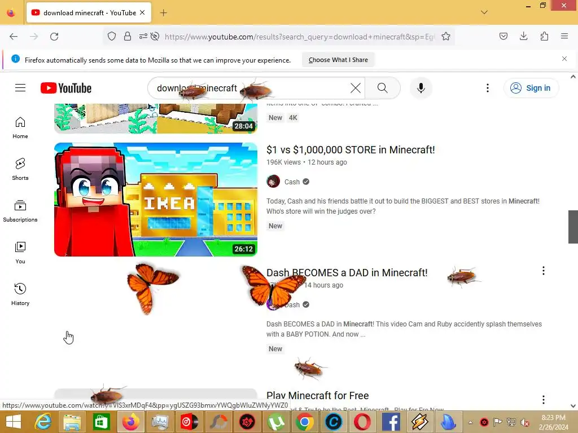This screenshot has width=578, height=433.
Task: Open the You section in the sidebar
Action: click(x=20, y=253)
